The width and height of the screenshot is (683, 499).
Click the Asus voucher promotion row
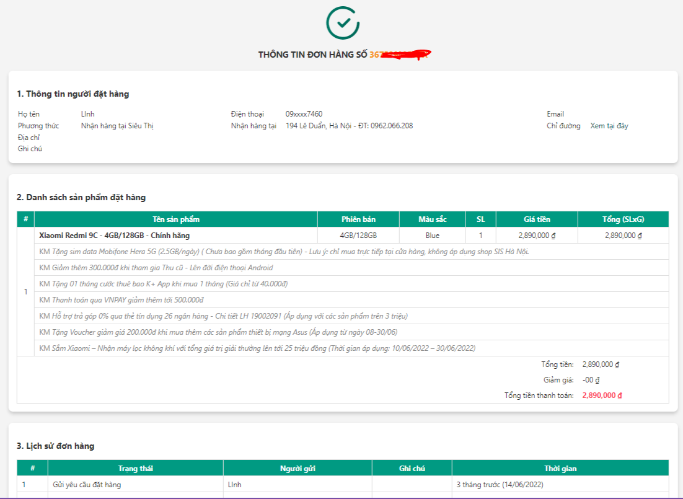[x=218, y=332]
